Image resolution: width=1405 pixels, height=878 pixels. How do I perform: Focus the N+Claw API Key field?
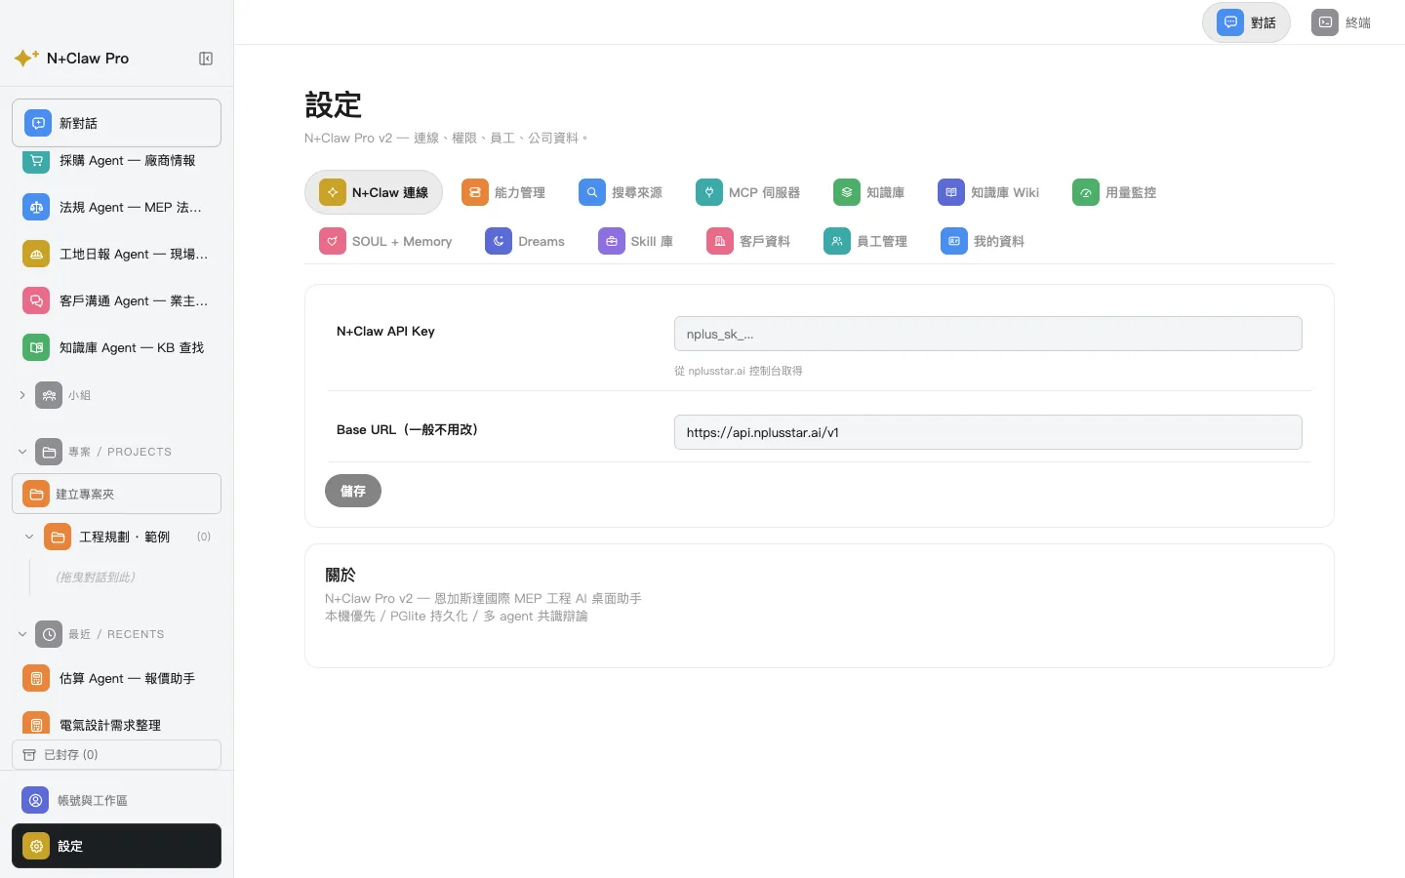pyautogui.click(x=987, y=334)
